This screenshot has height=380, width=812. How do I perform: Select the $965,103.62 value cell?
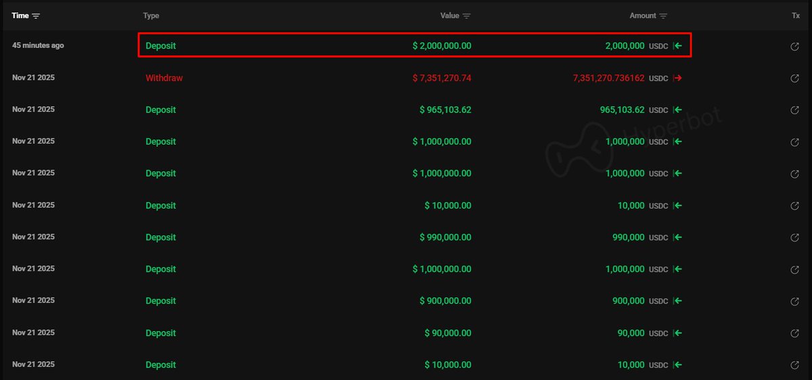point(445,110)
